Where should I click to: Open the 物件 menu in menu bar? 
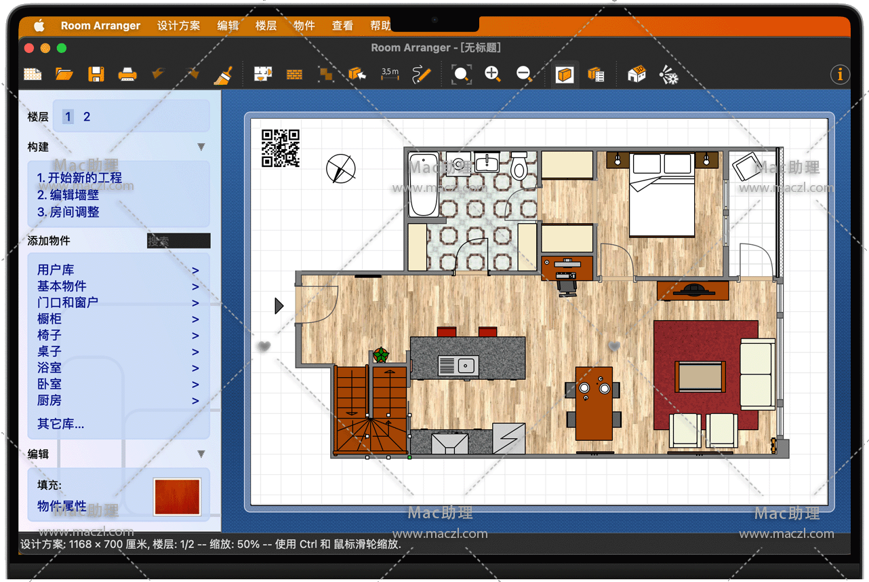tap(304, 26)
